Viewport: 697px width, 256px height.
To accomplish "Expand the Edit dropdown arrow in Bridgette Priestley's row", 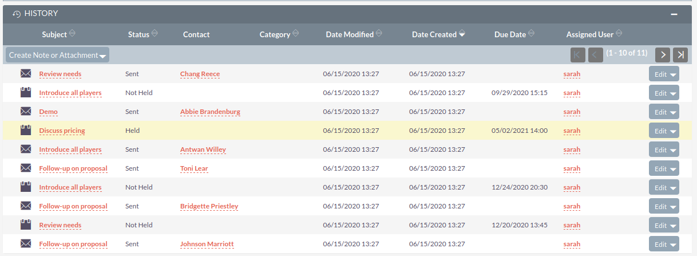I will pos(674,207).
